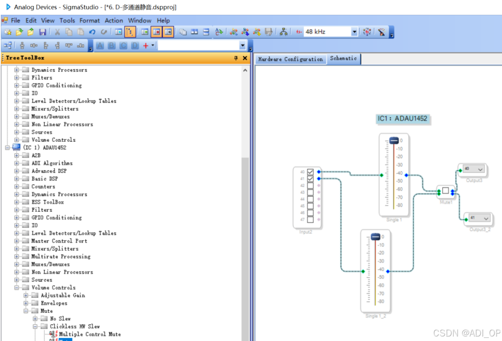Expand the Master Control Port folder
Image resolution: width=502 pixels, height=341 pixels.
point(16,241)
